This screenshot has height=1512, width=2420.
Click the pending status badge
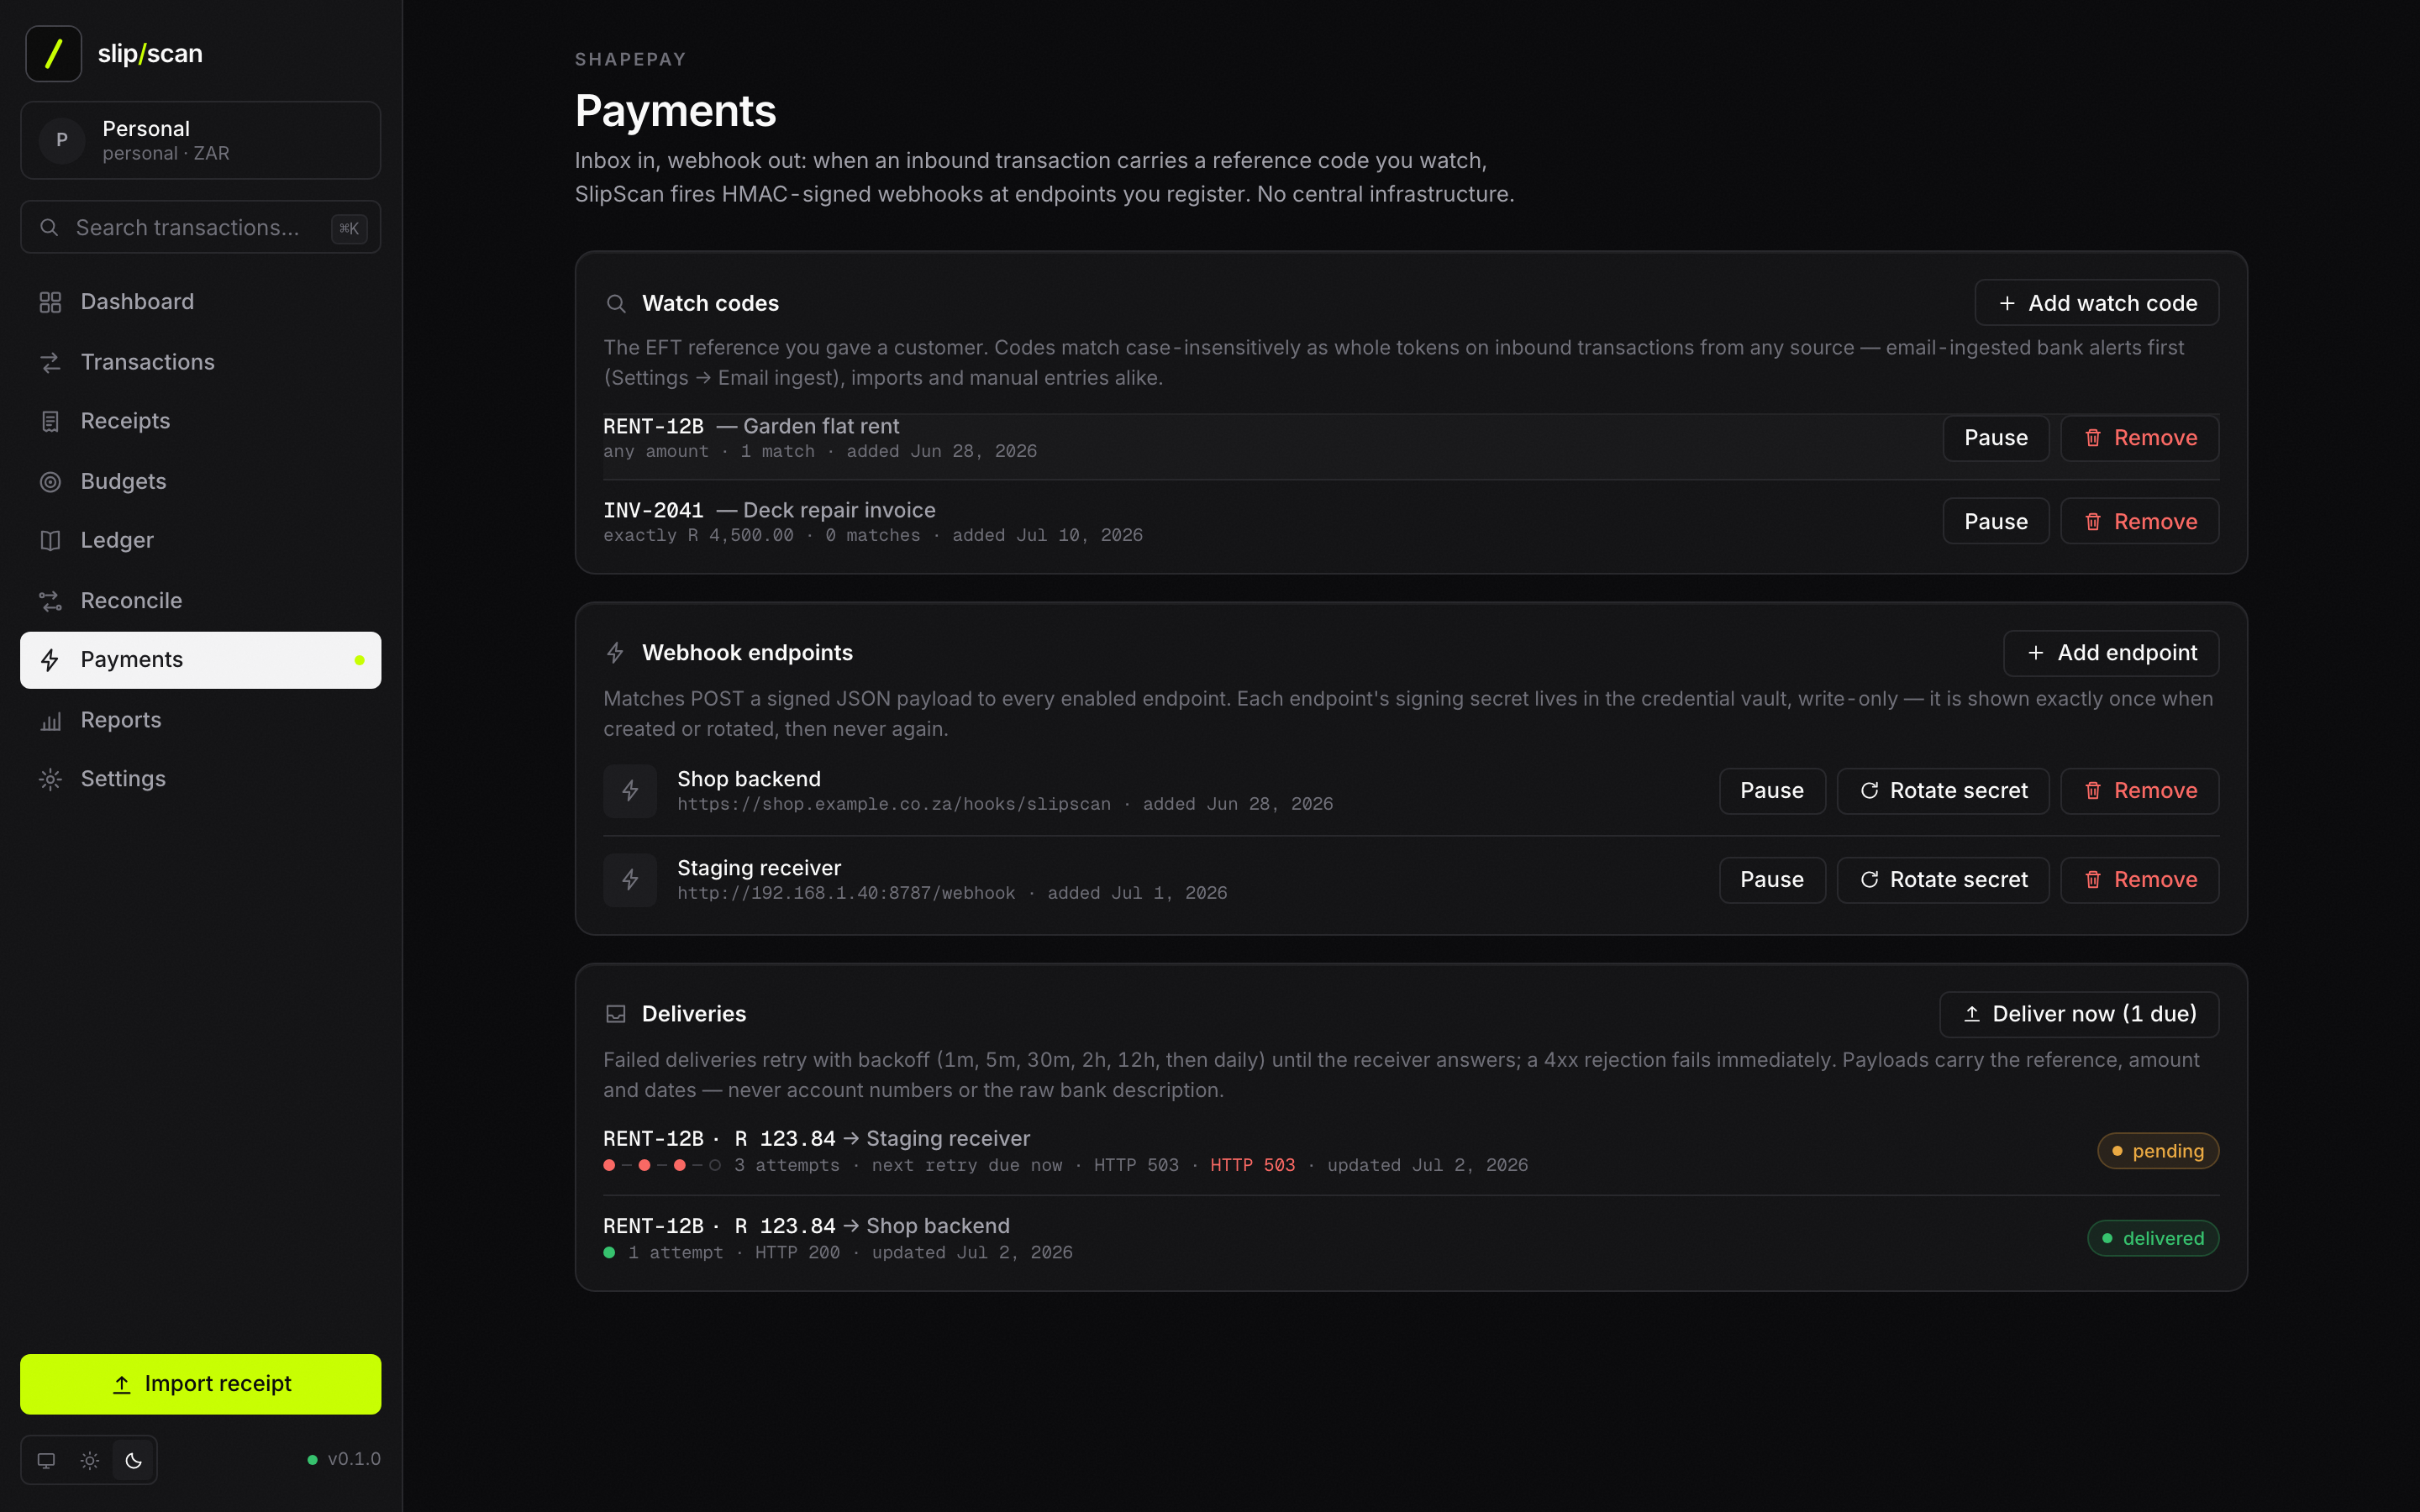point(2157,1151)
